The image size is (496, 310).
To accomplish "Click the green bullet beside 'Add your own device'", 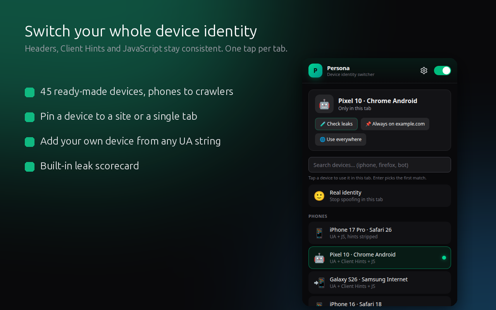I will coord(30,142).
